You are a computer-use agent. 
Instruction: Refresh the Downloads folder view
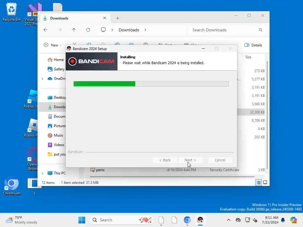88,30
